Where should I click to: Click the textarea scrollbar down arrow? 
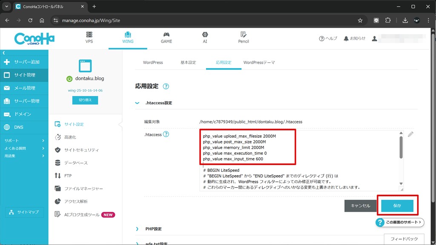(401, 184)
